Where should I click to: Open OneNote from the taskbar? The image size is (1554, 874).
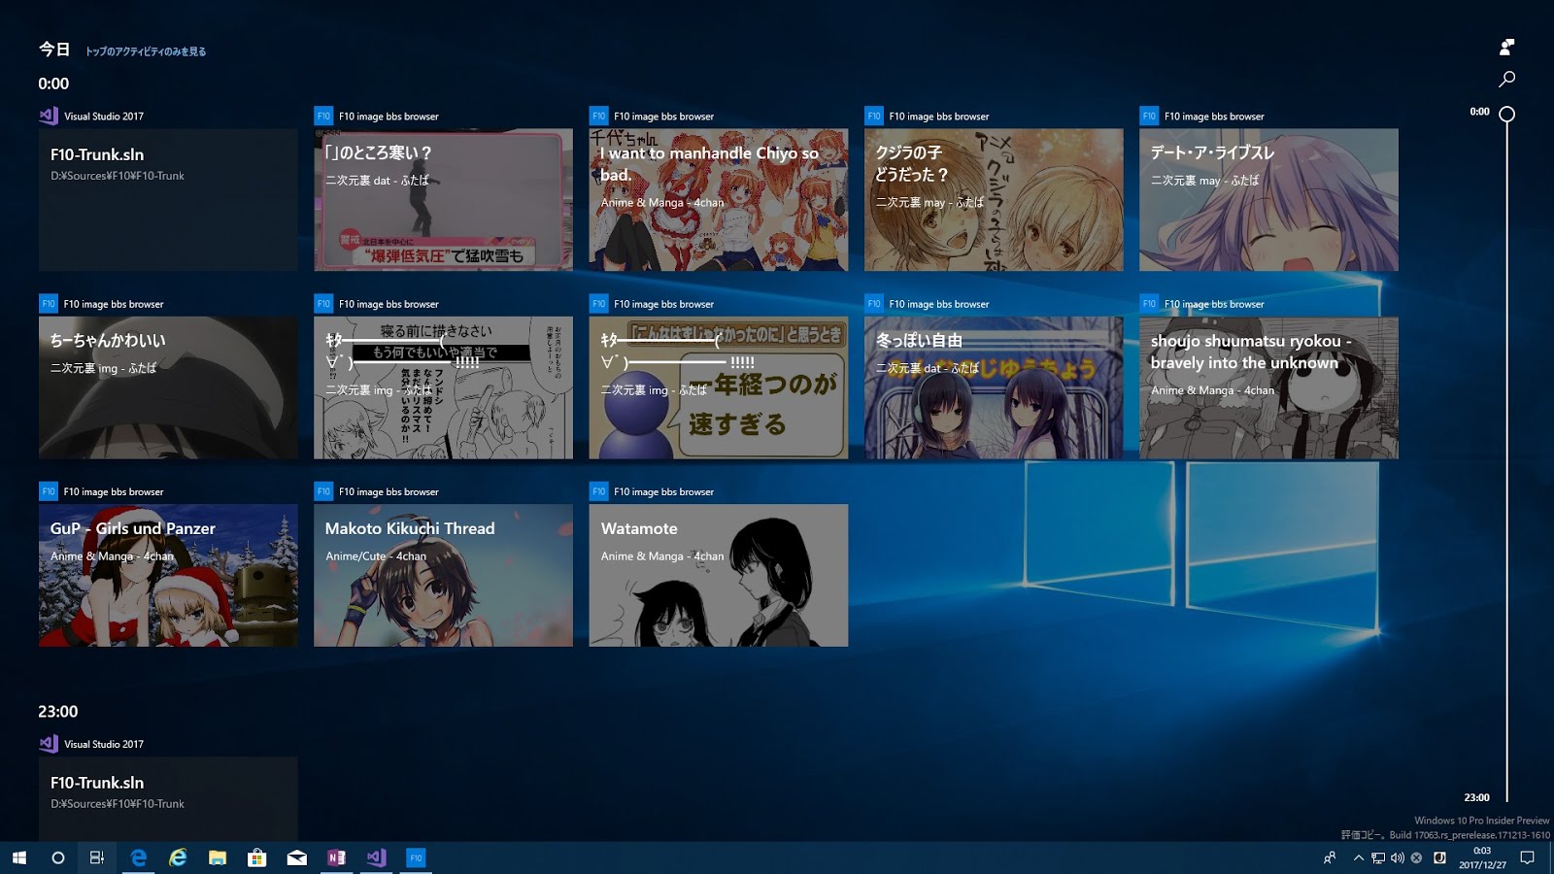pos(336,857)
